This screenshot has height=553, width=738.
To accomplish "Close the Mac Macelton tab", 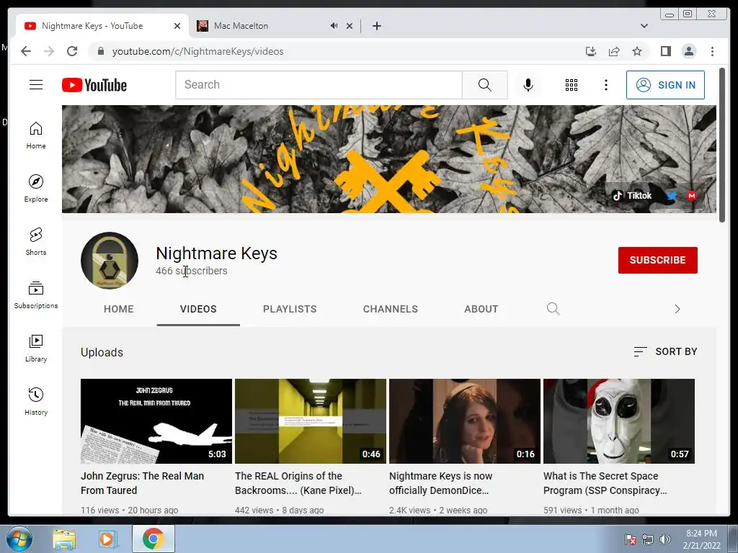I will pos(350,26).
